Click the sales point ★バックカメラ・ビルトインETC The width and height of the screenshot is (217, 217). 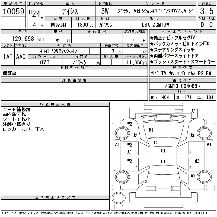tap(180, 44)
